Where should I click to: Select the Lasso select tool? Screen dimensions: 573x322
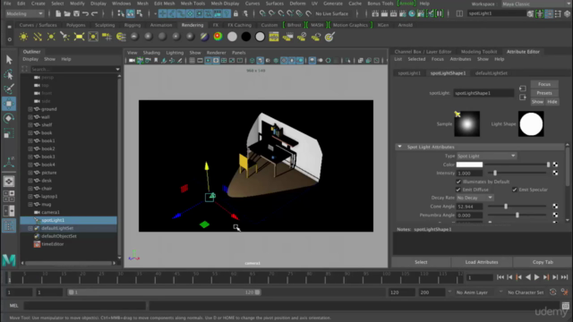point(9,74)
